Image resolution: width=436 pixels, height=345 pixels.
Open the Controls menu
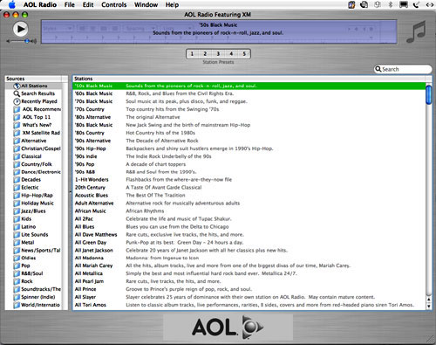(x=114, y=4)
